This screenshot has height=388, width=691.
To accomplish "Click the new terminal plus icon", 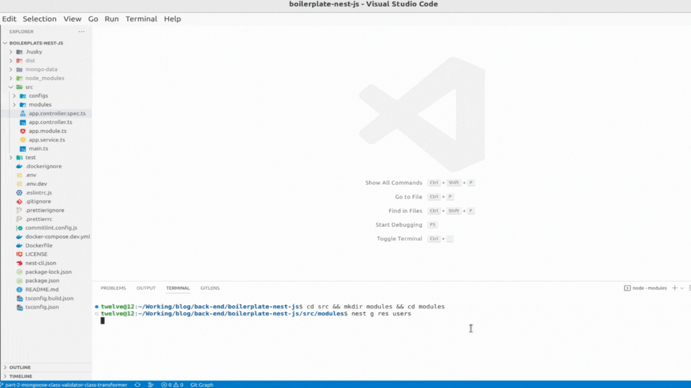I will pyautogui.click(x=675, y=288).
